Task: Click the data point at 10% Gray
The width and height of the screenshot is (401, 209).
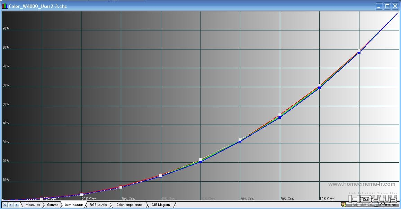Action: [x=42, y=199]
